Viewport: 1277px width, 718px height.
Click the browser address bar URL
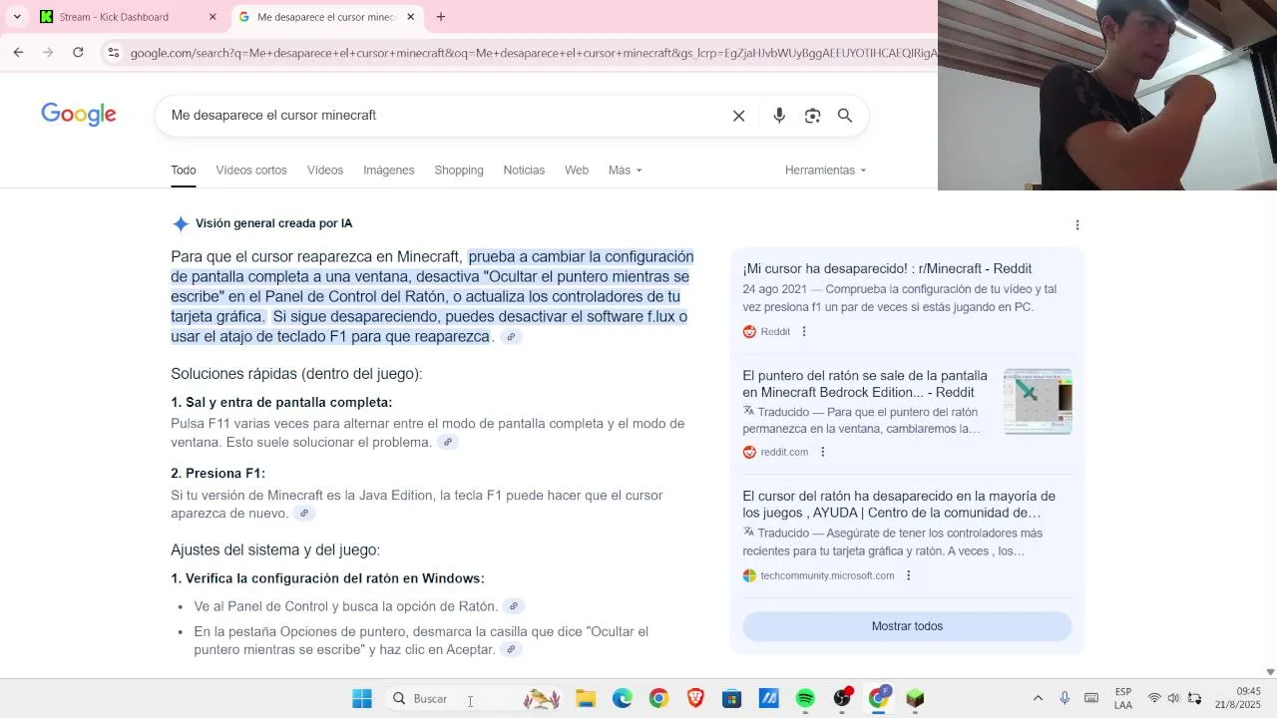click(534, 53)
